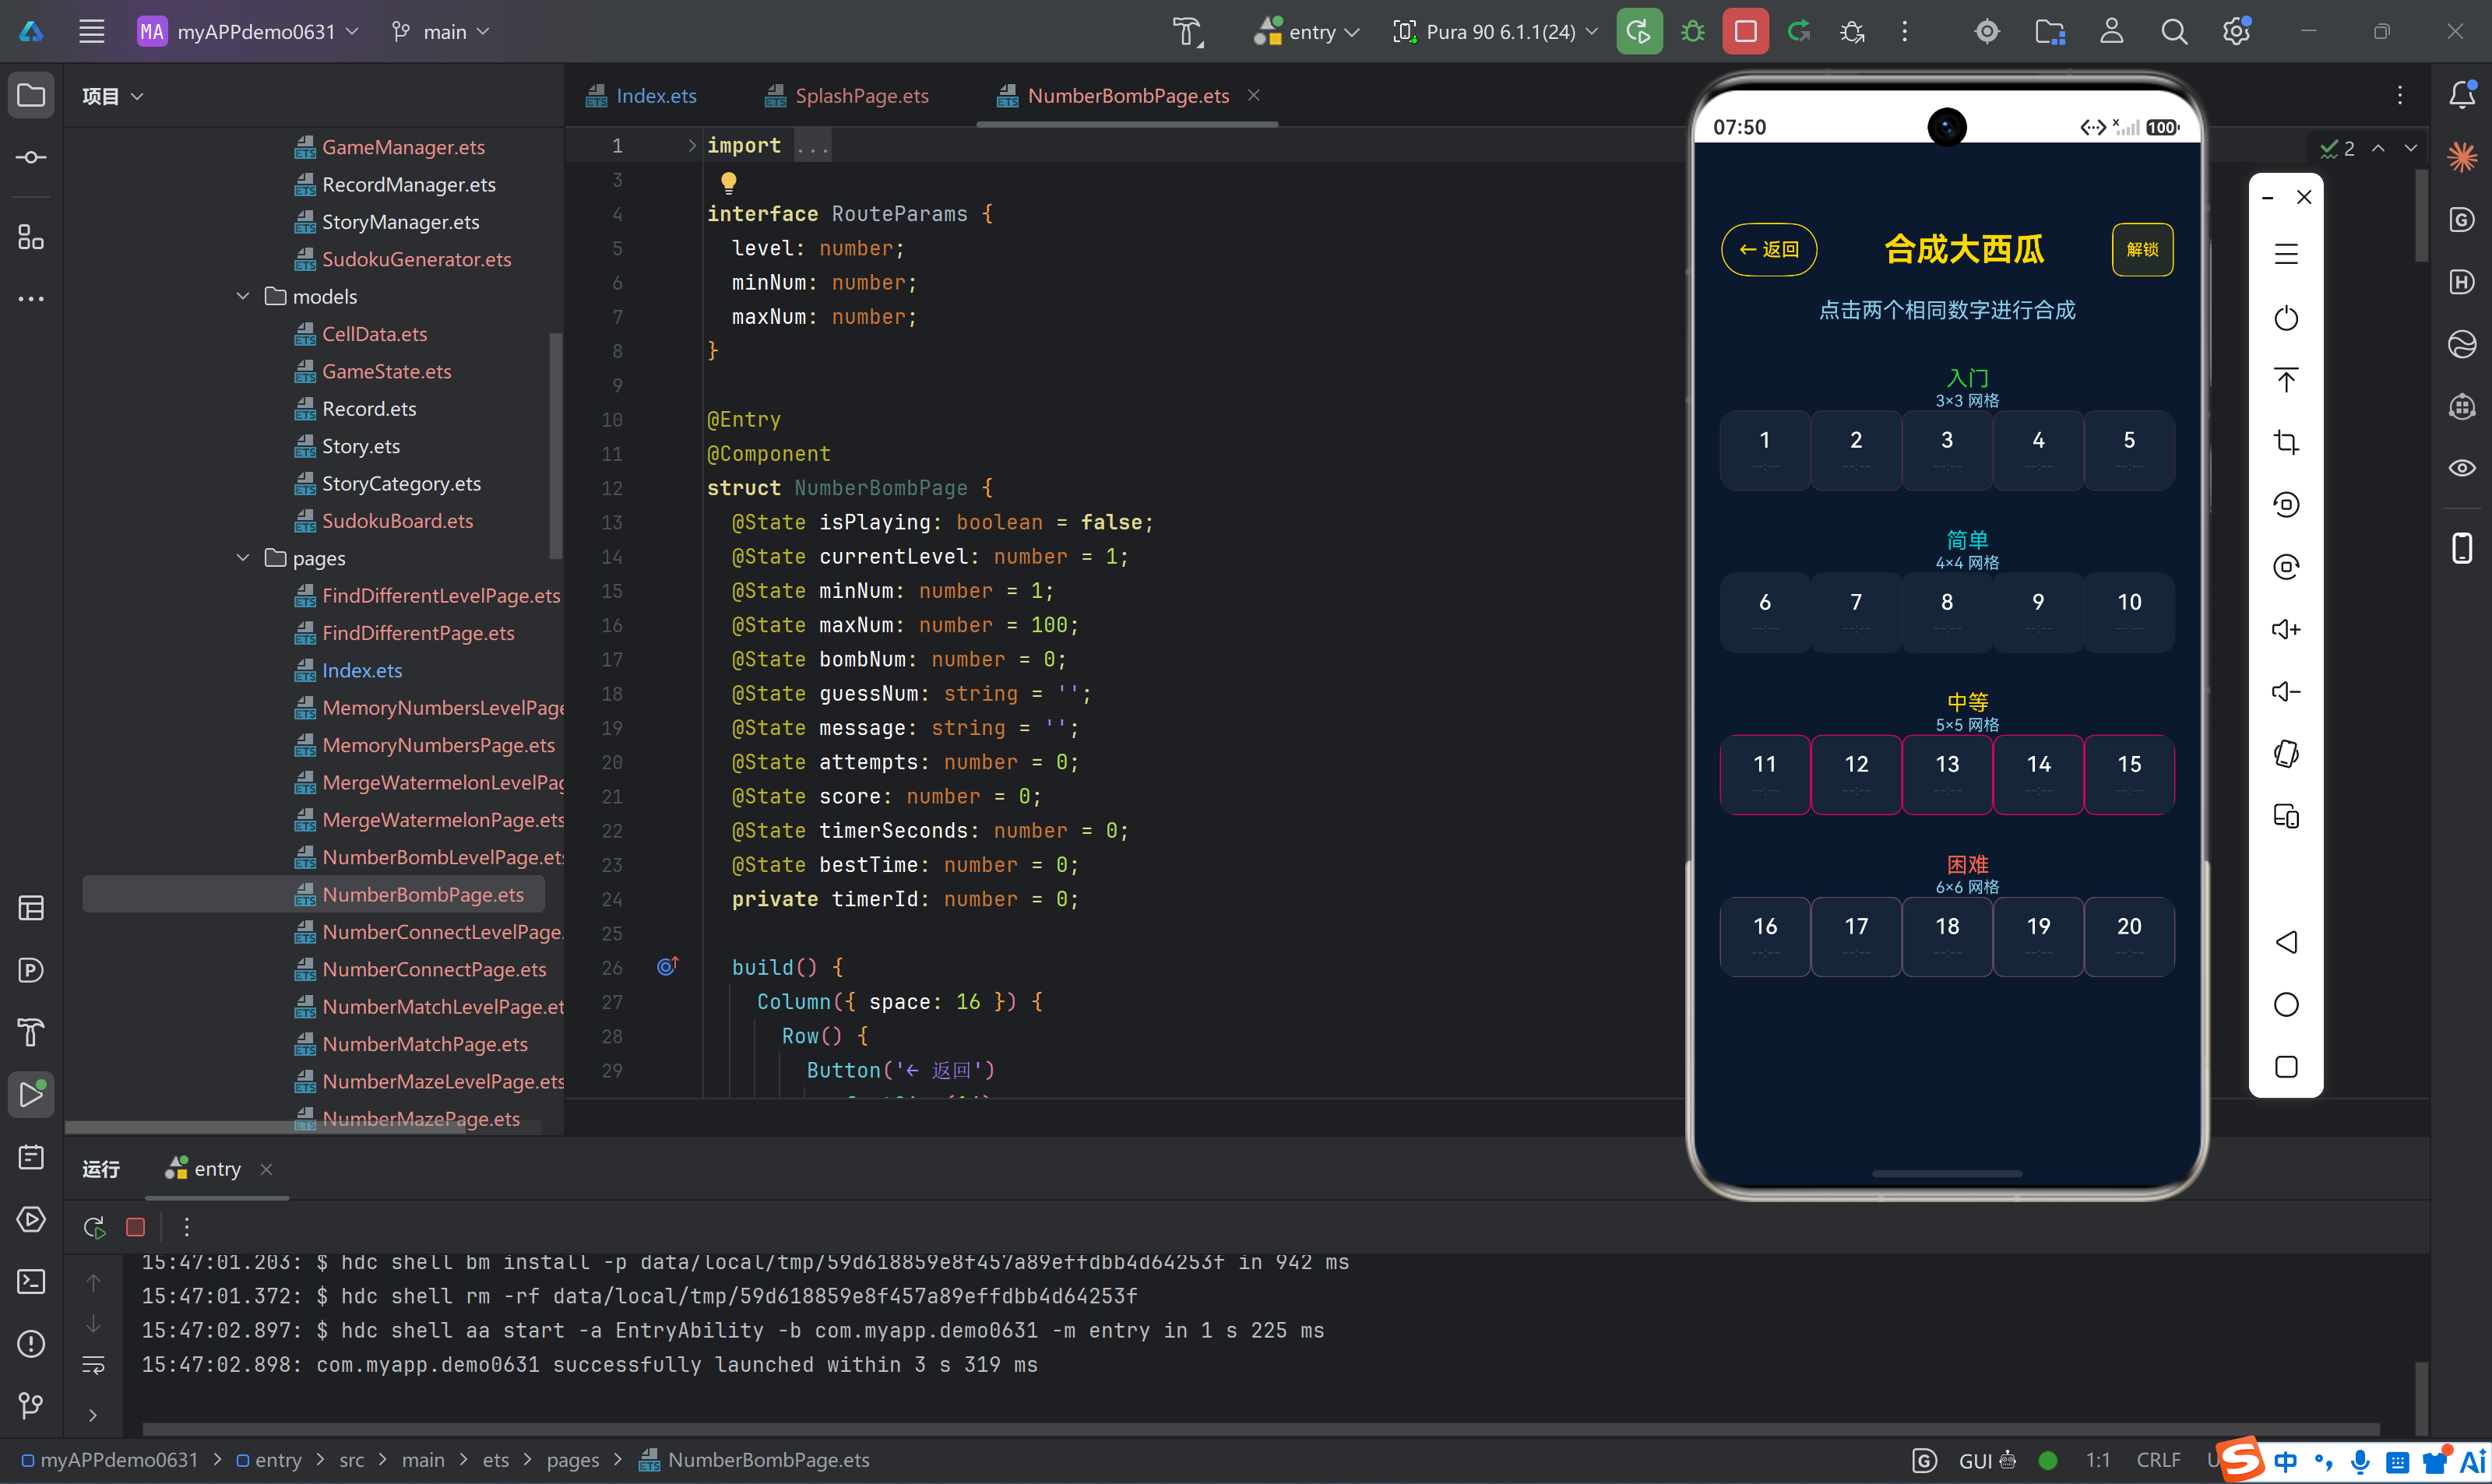This screenshot has height=1484, width=2492.
Task: Open the entry run configuration dropdown
Action: [1306, 32]
